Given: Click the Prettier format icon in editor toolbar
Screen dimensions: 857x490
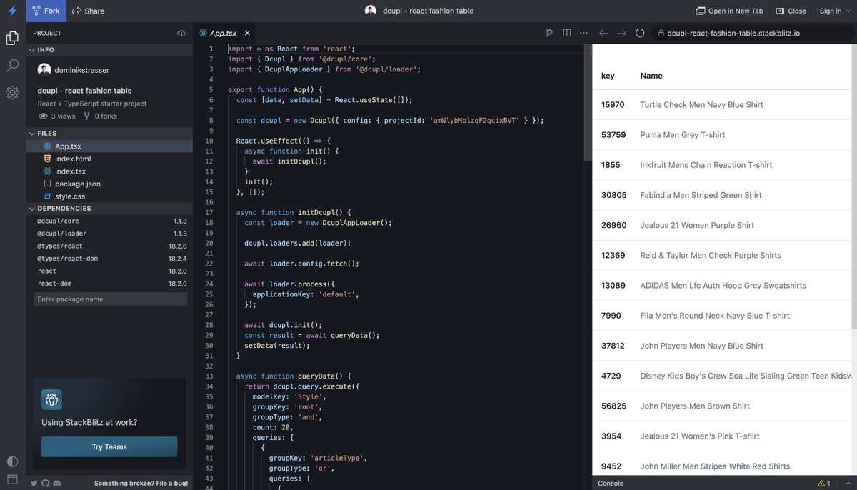Looking at the screenshot, I should 549,33.
